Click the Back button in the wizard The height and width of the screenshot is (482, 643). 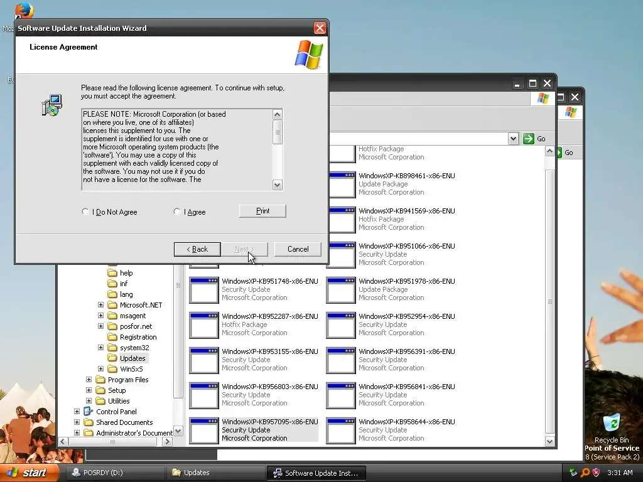point(197,249)
